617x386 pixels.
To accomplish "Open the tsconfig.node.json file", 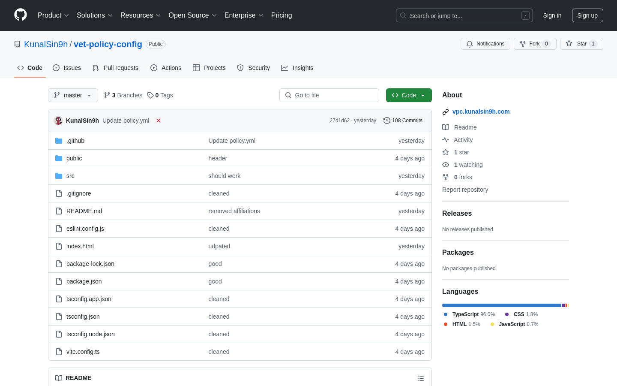I will pos(90,334).
